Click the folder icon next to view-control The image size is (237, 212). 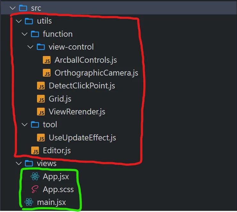pos(41,47)
